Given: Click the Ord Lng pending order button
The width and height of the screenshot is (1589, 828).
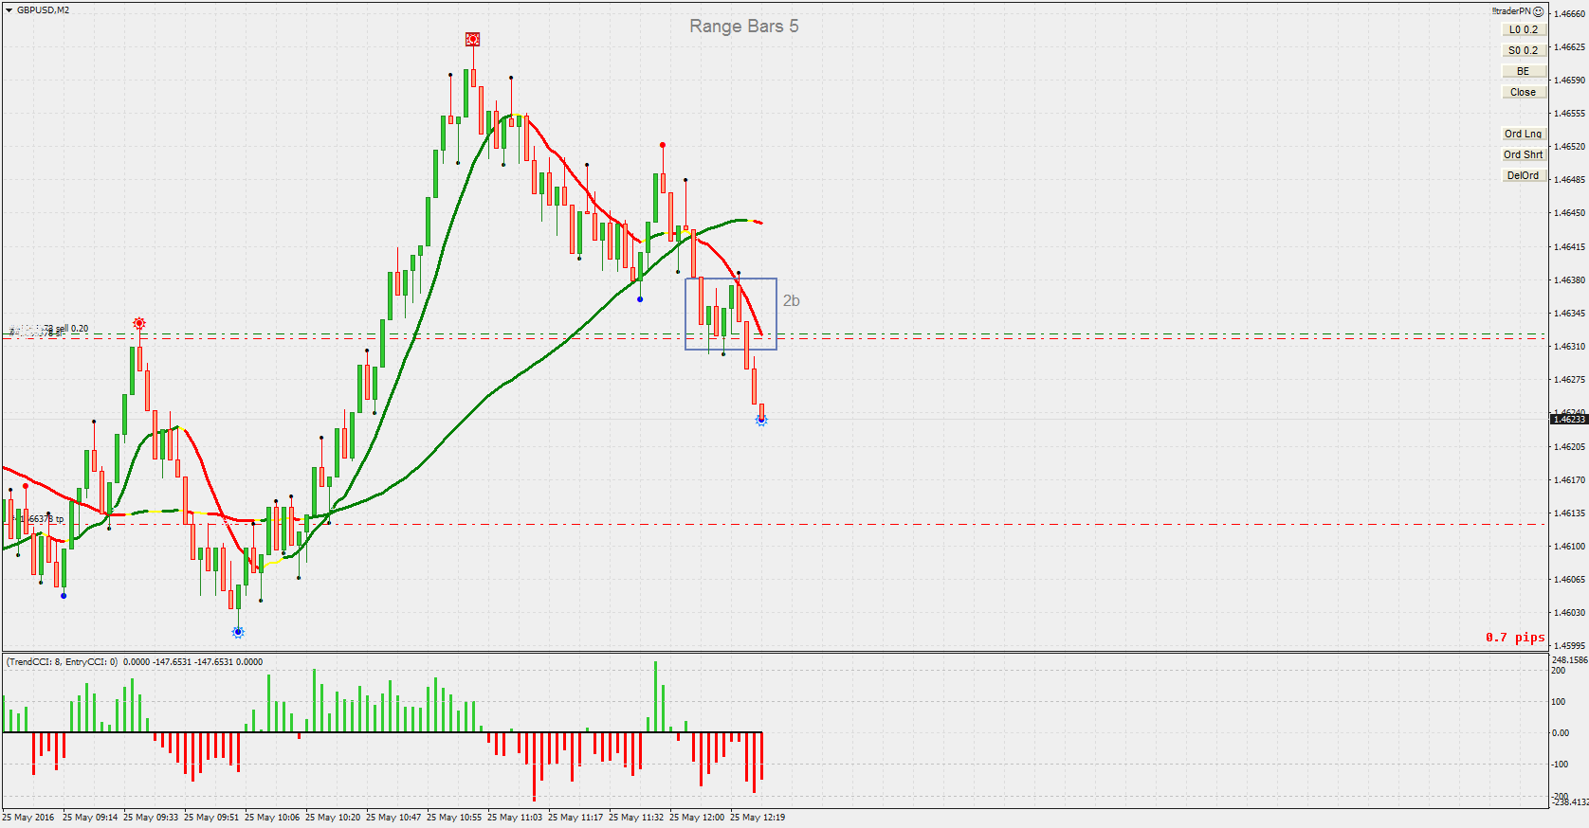Looking at the screenshot, I should 1524,134.
